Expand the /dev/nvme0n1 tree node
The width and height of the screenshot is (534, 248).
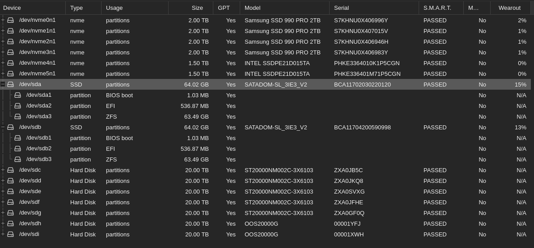[x=3, y=20]
